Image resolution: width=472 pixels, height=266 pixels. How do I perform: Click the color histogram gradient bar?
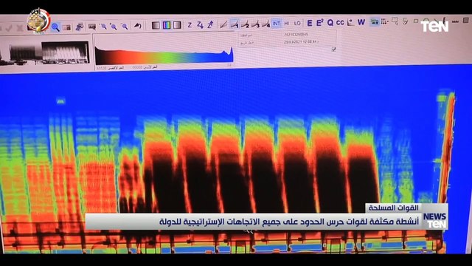(164, 56)
